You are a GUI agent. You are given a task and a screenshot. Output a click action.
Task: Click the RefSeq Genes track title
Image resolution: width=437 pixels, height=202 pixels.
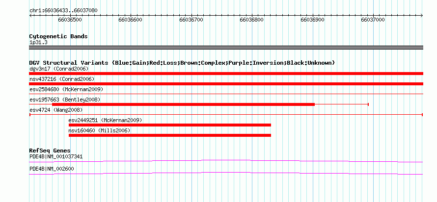pos(50,151)
